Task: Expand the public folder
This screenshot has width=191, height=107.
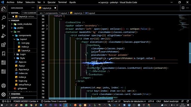Action: (23, 28)
